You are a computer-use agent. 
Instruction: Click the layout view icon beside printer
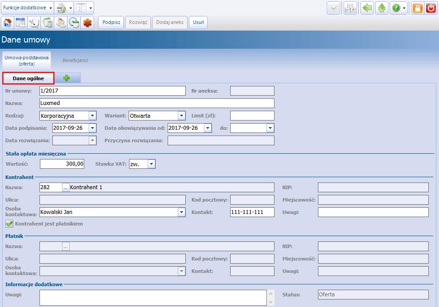[81, 8]
